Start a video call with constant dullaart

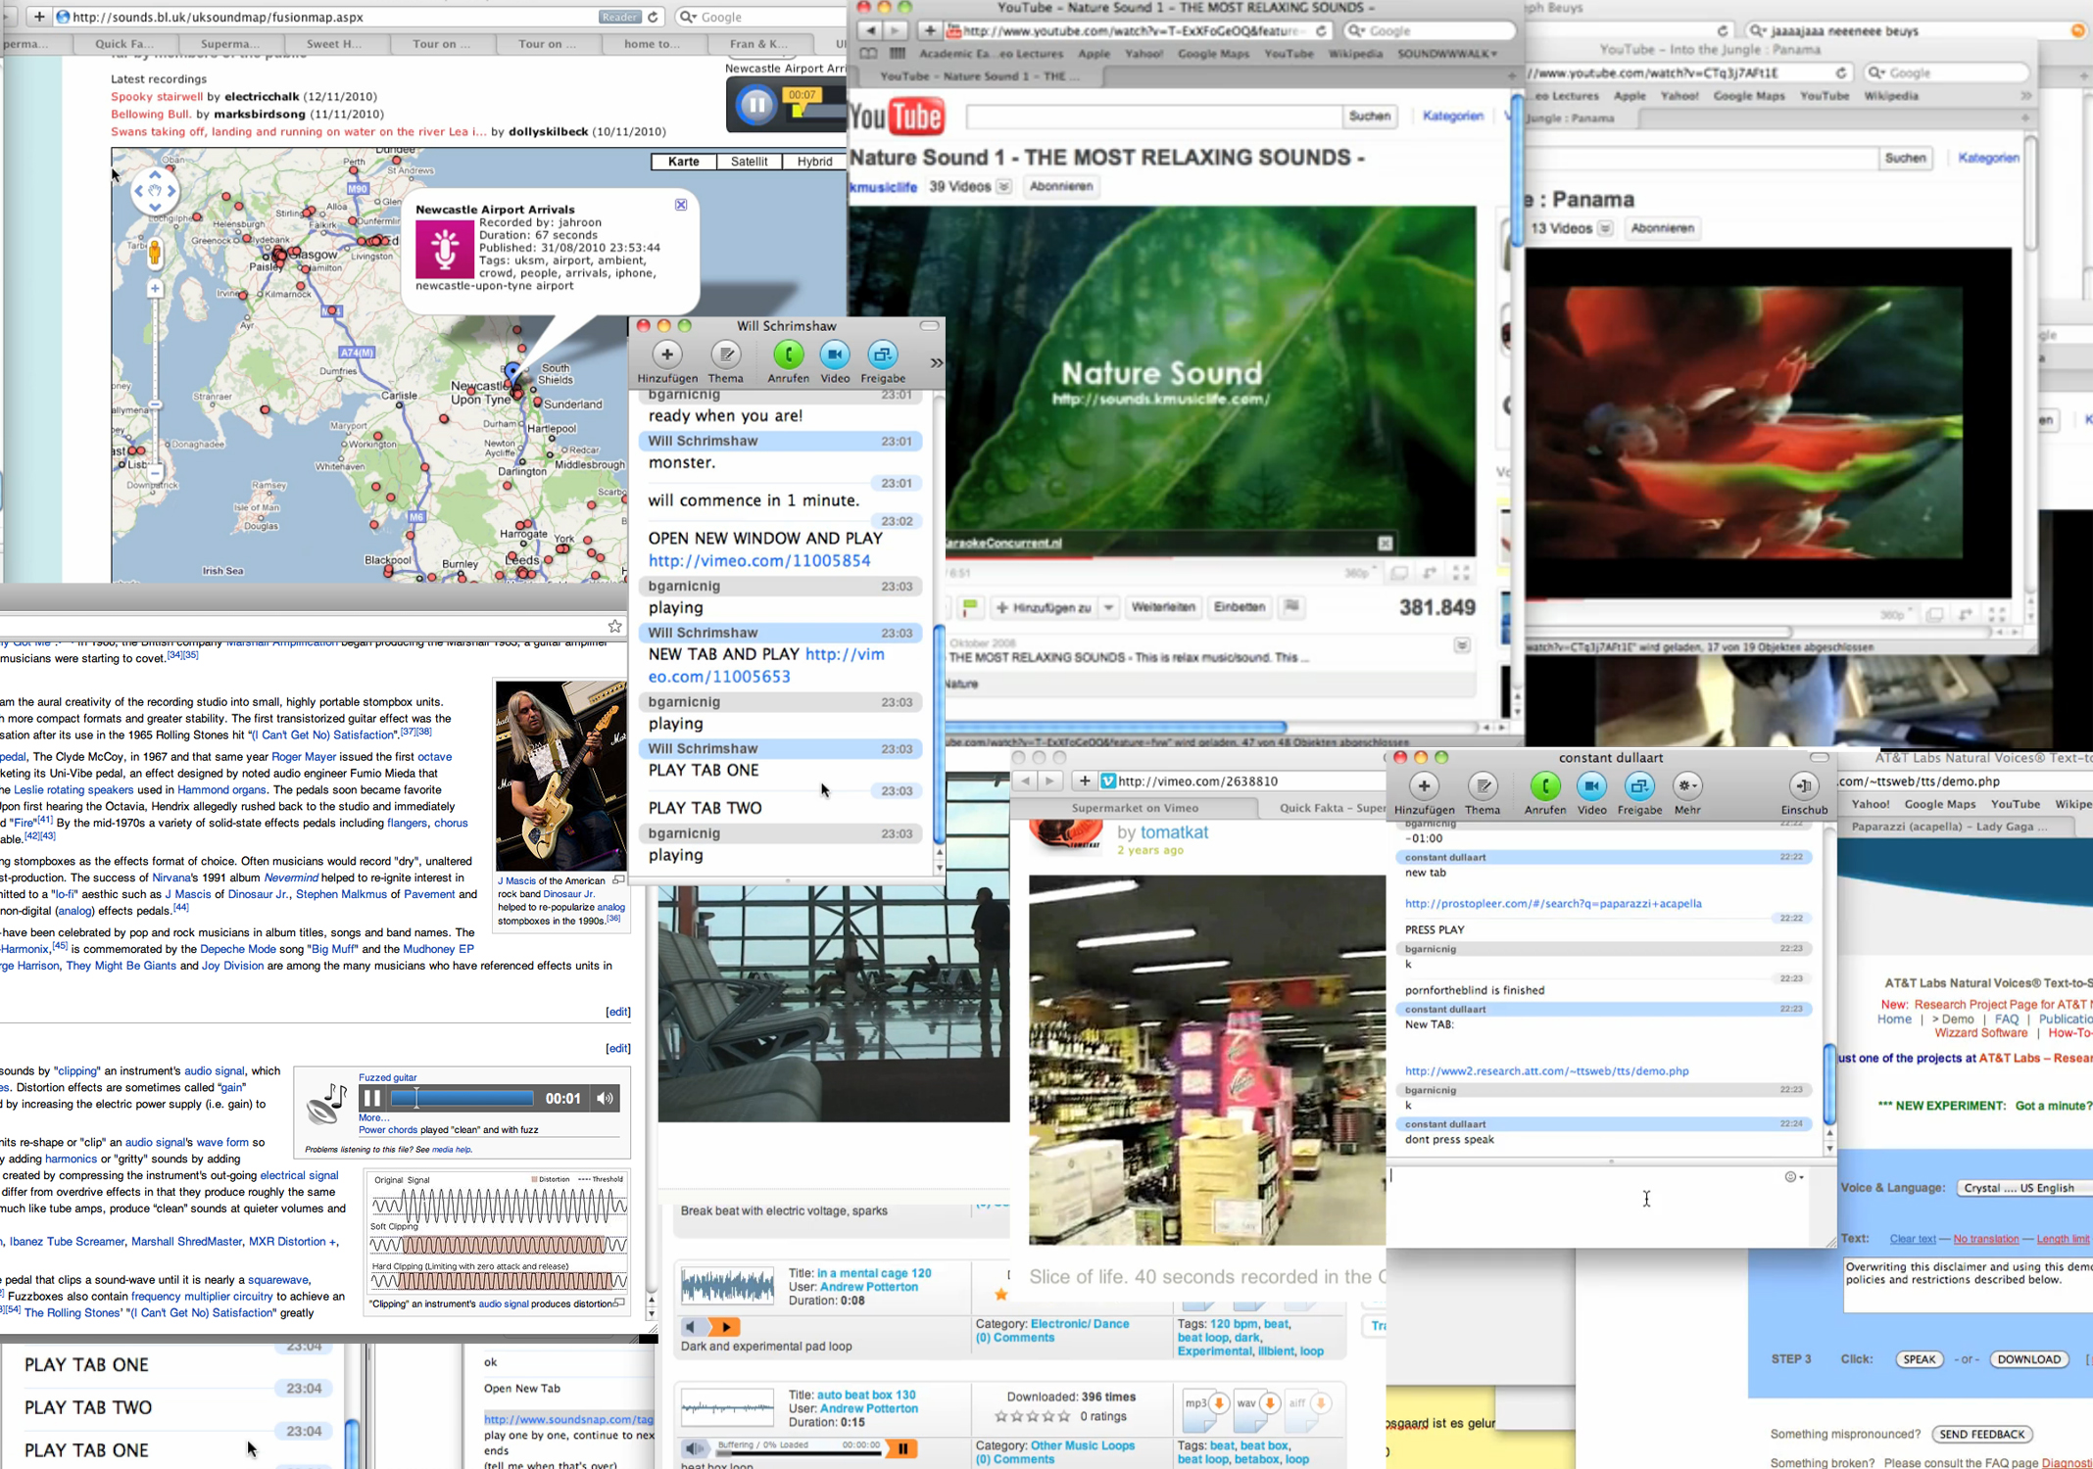(x=1591, y=793)
